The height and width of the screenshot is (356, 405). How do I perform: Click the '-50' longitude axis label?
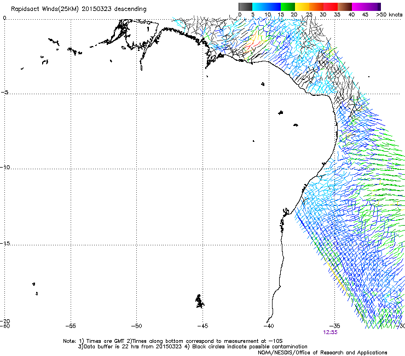(x=136, y=326)
